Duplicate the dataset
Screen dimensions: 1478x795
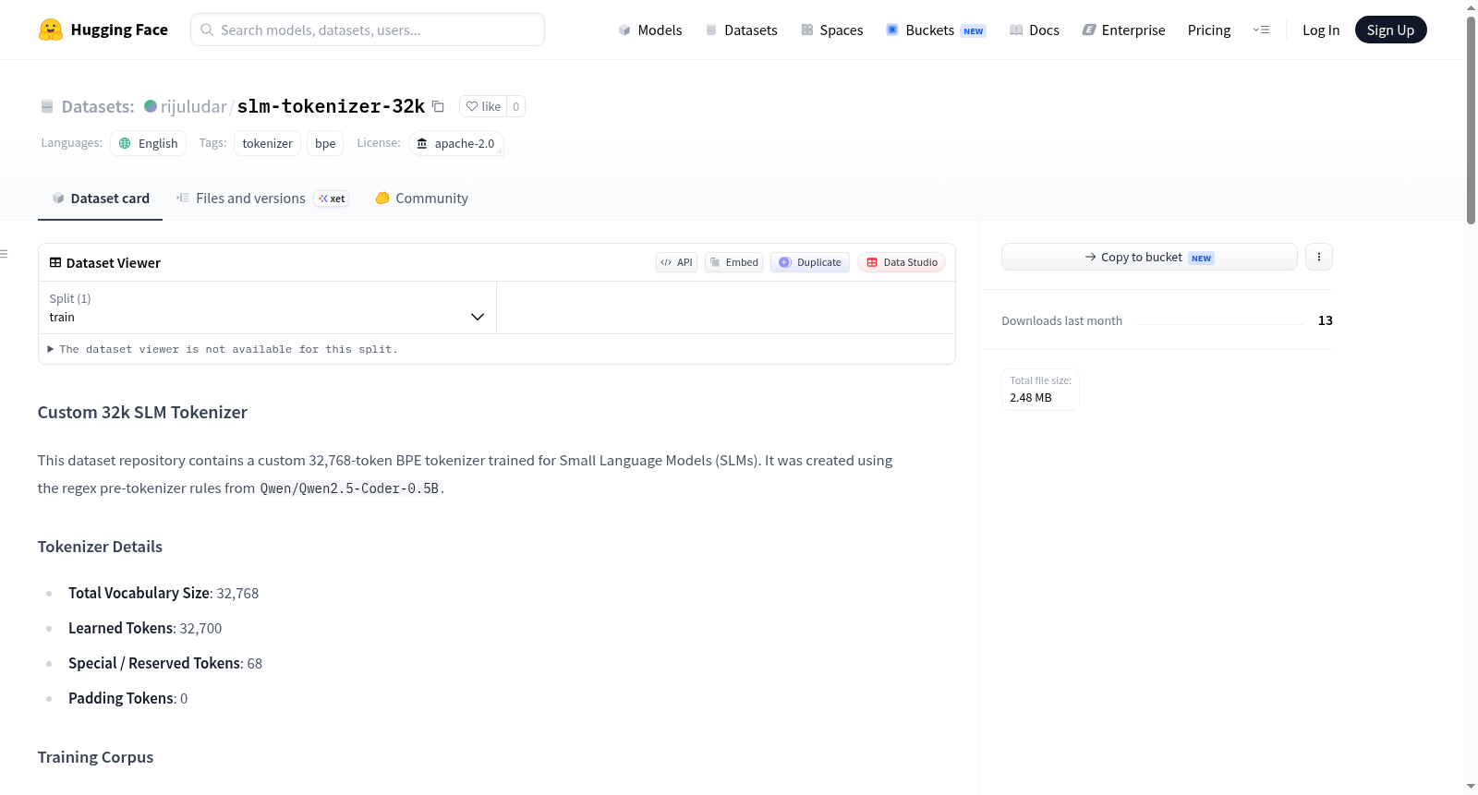(x=810, y=262)
